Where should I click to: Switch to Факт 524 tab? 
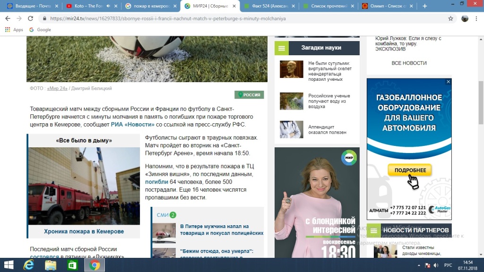[269, 6]
